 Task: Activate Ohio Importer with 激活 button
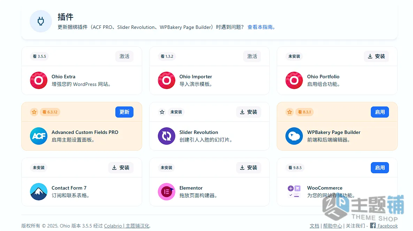click(252, 56)
